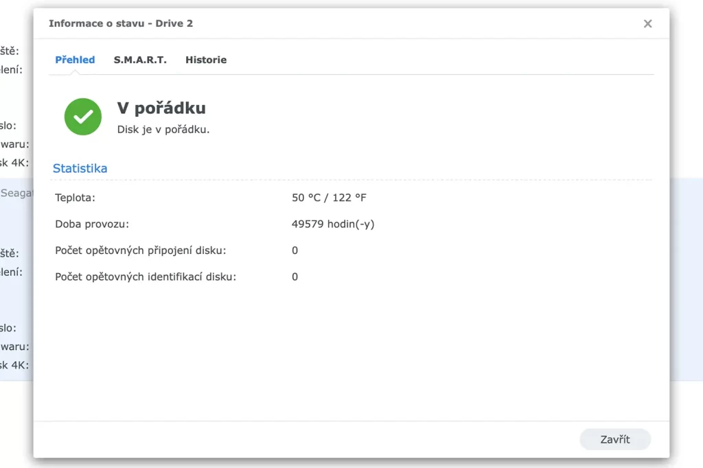
Task: Click the V pořádku status heading
Action: click(161, 108)
